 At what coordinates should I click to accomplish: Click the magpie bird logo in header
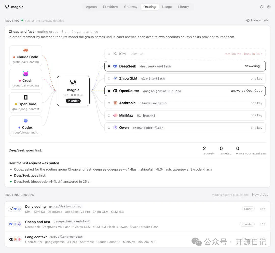7,7
